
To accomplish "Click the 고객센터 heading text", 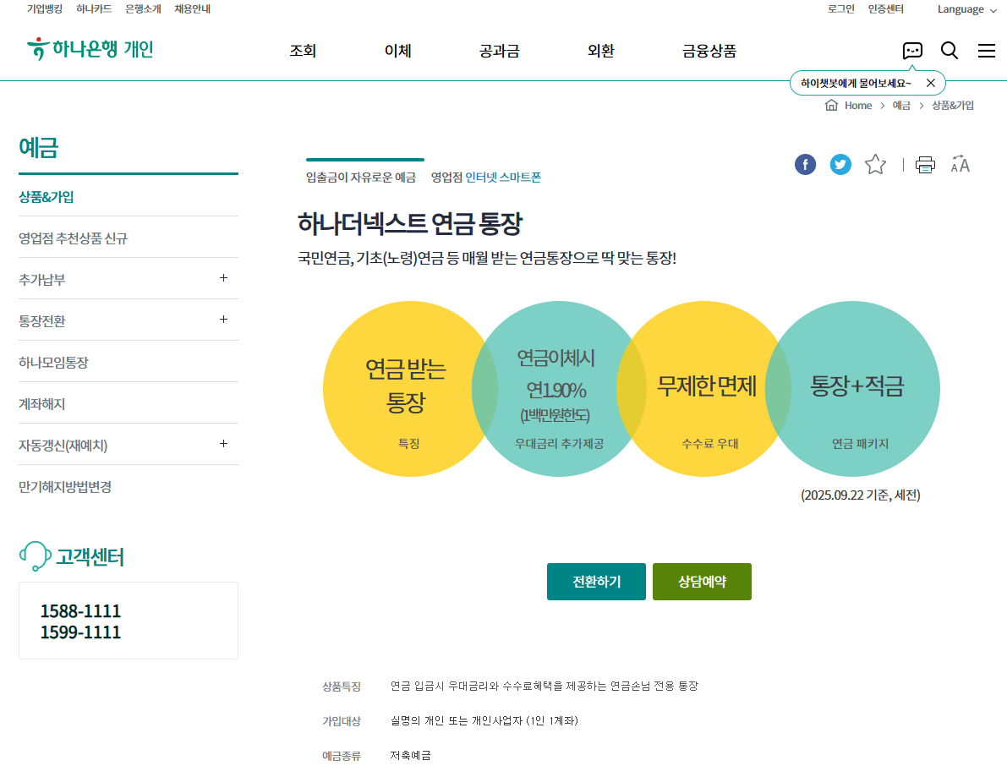I will tap(90, 556).
